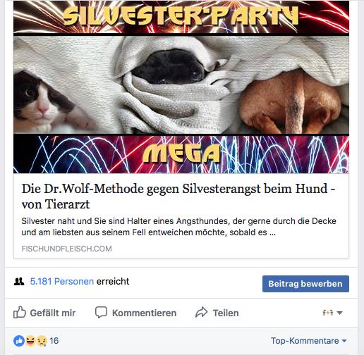Click the laughing Haha reaction emoji
This screenshot has width=364, height=355.
(x=30, y=341)
